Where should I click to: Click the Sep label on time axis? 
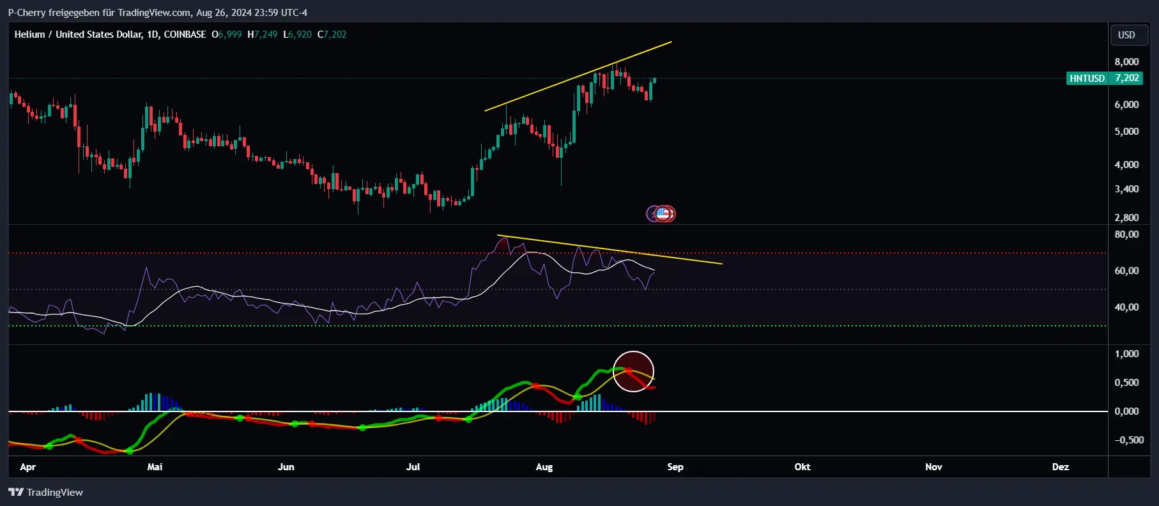(x=675, y=467)
